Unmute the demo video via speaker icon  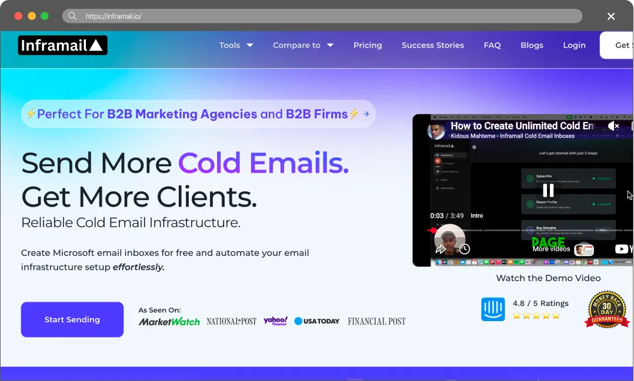(x=613, y=126)
